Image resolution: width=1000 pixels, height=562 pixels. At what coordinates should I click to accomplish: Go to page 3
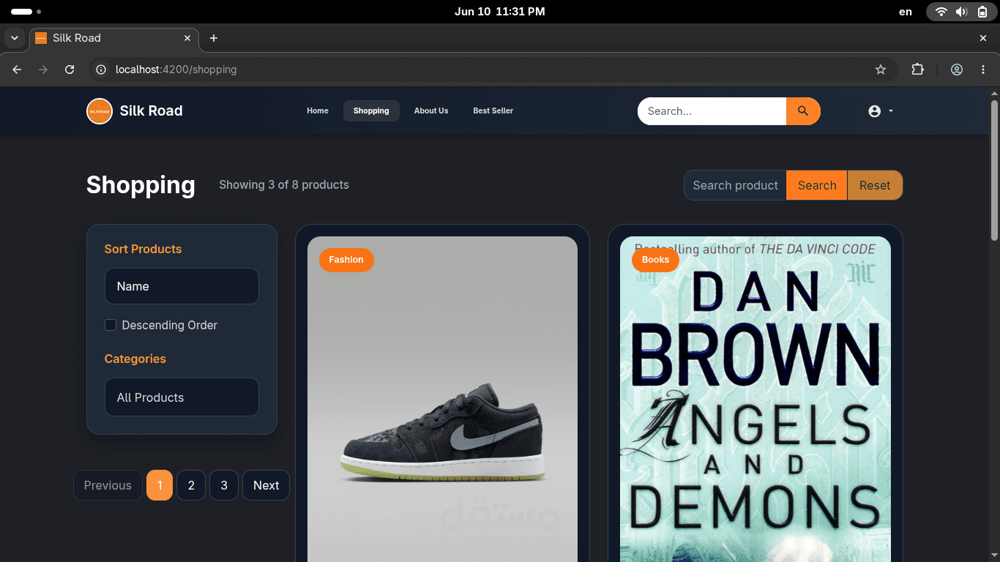(224, 485)
